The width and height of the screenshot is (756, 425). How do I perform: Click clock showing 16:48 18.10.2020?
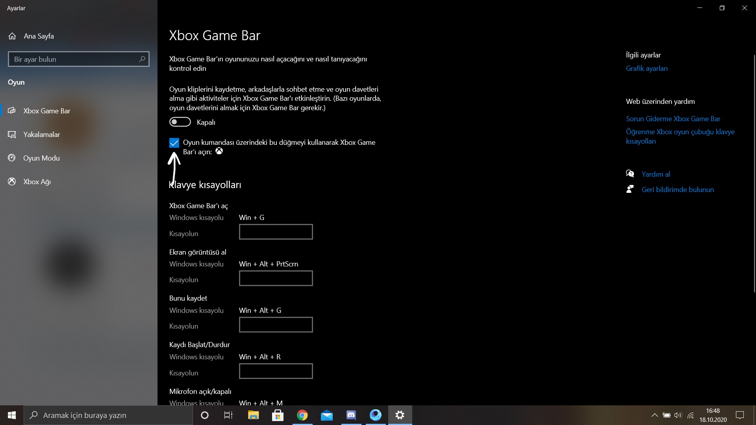coord(713,415)
